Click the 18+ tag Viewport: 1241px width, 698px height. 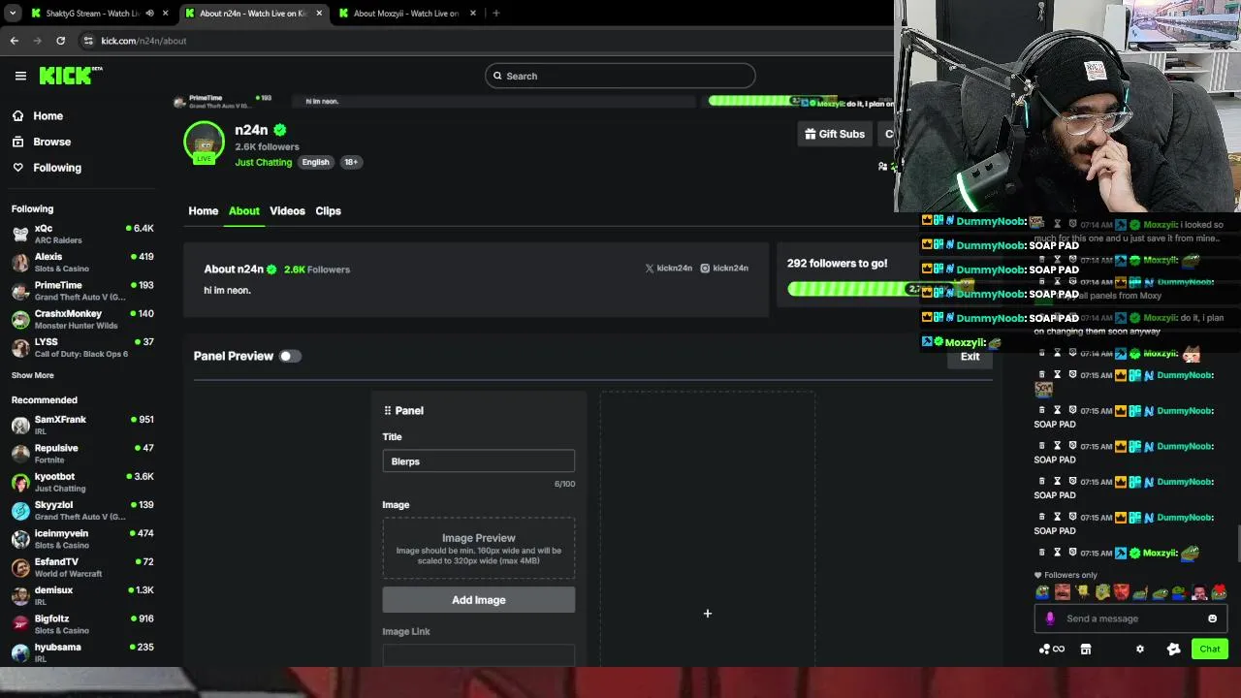pos(351,162)
